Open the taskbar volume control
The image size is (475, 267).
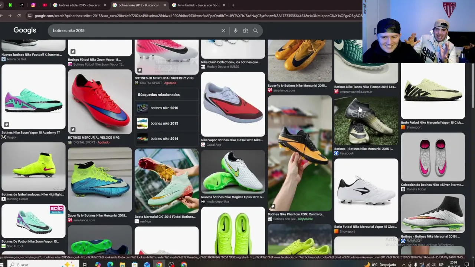(433, 264)
